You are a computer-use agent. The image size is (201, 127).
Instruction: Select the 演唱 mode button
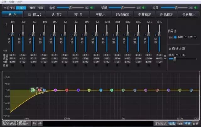tap(172, 124)
